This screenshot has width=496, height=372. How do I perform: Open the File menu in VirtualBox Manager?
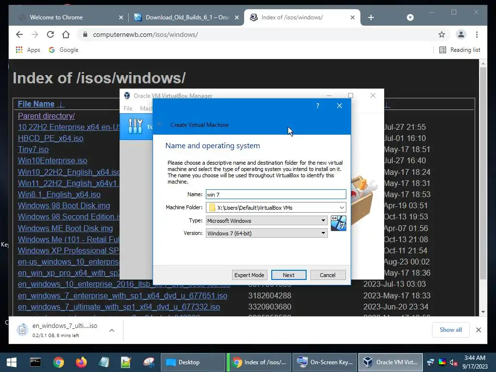(x=128, y=108)
